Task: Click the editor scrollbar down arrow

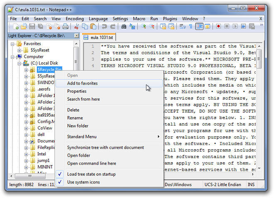Action: 259,168
